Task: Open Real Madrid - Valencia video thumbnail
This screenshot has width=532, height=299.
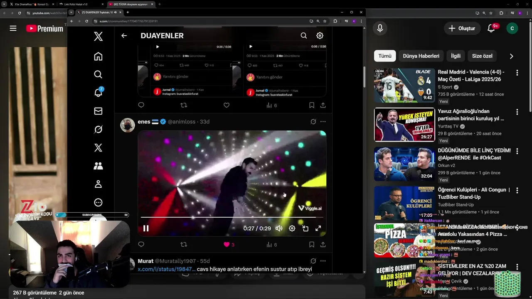Action: coord(404,85)
